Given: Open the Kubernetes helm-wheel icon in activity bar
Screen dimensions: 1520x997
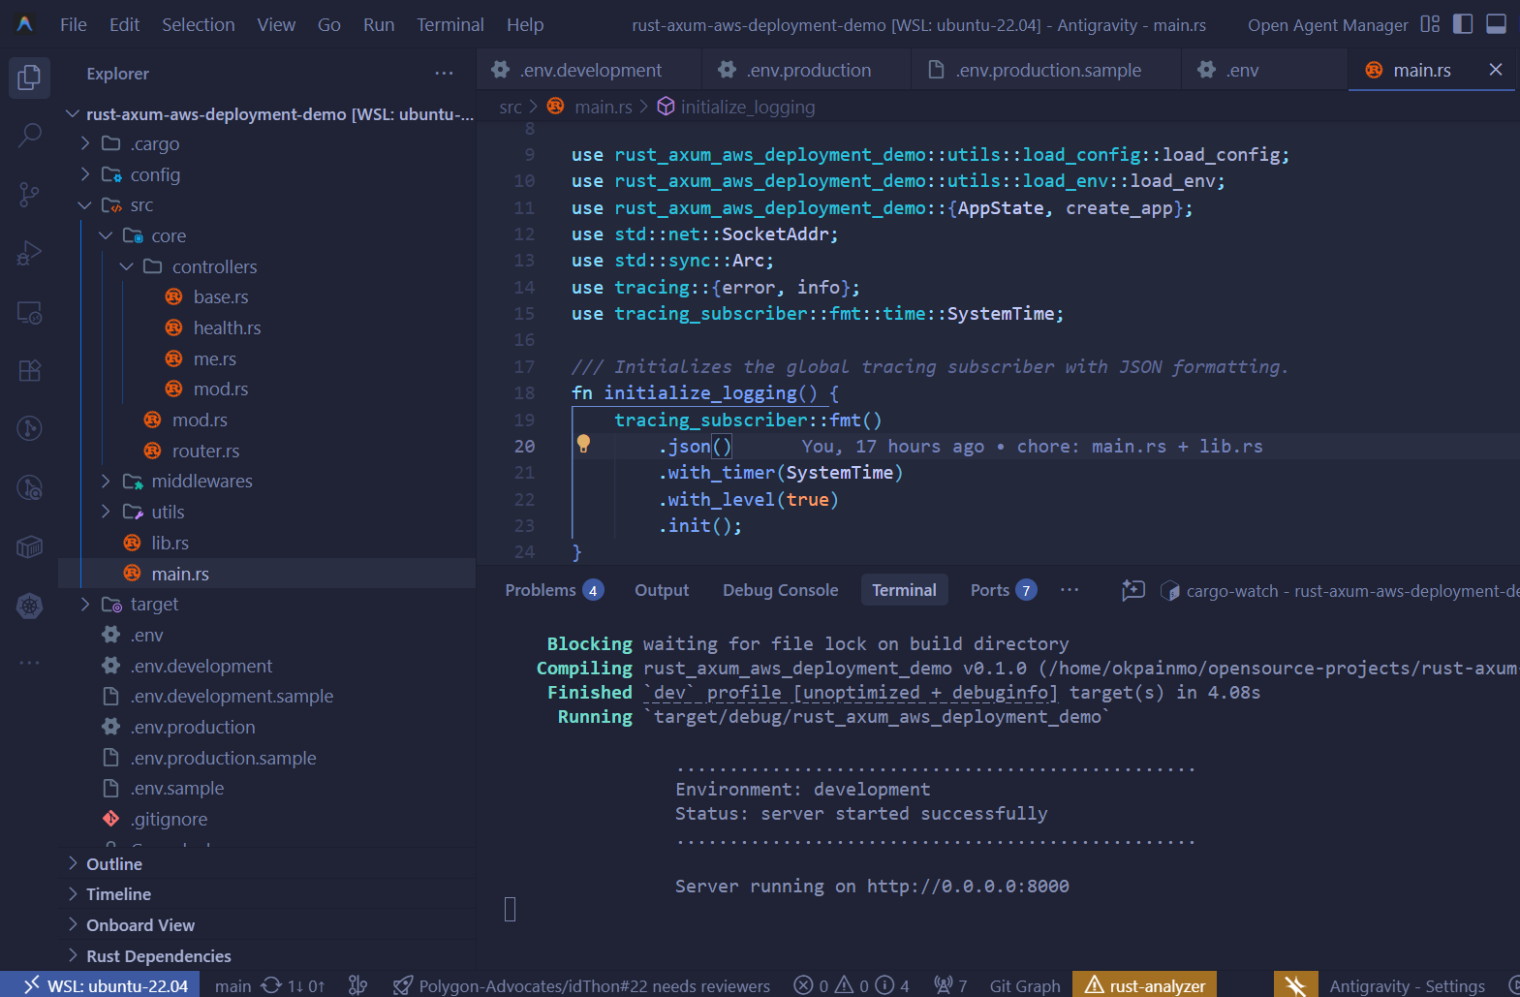Looking at the screenshot, I should click(29, 607).
